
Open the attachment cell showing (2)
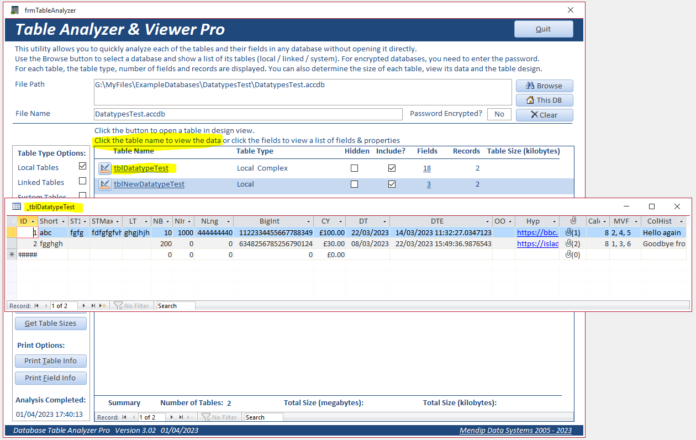(x=573, y=243)
